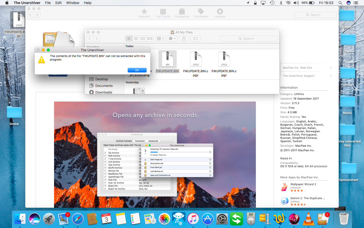Open System Preferences from the Dock
This screenshot has width=364, height=228.
click(x=222, y=219)
